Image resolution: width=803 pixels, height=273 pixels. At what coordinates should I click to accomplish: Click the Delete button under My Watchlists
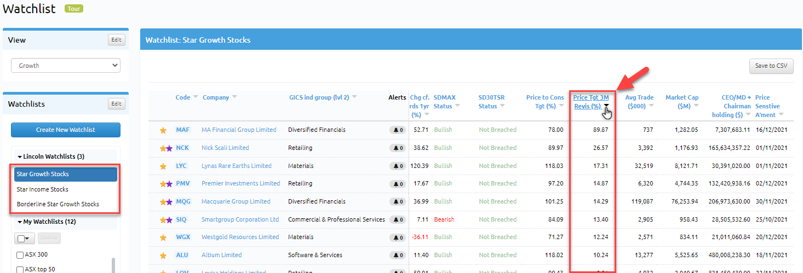[49, 239]
